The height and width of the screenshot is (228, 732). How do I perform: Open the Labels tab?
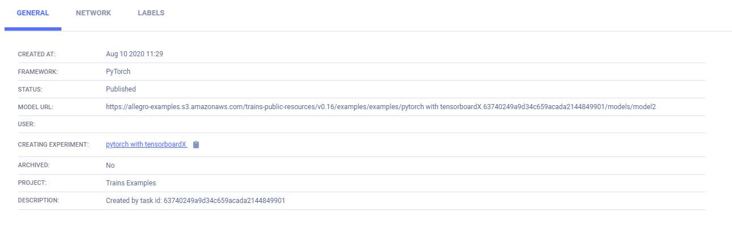(151, 13)
